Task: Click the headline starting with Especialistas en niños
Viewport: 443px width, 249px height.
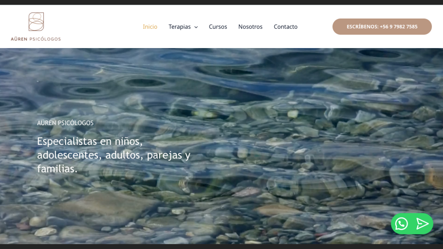Action: click(90, 141)
